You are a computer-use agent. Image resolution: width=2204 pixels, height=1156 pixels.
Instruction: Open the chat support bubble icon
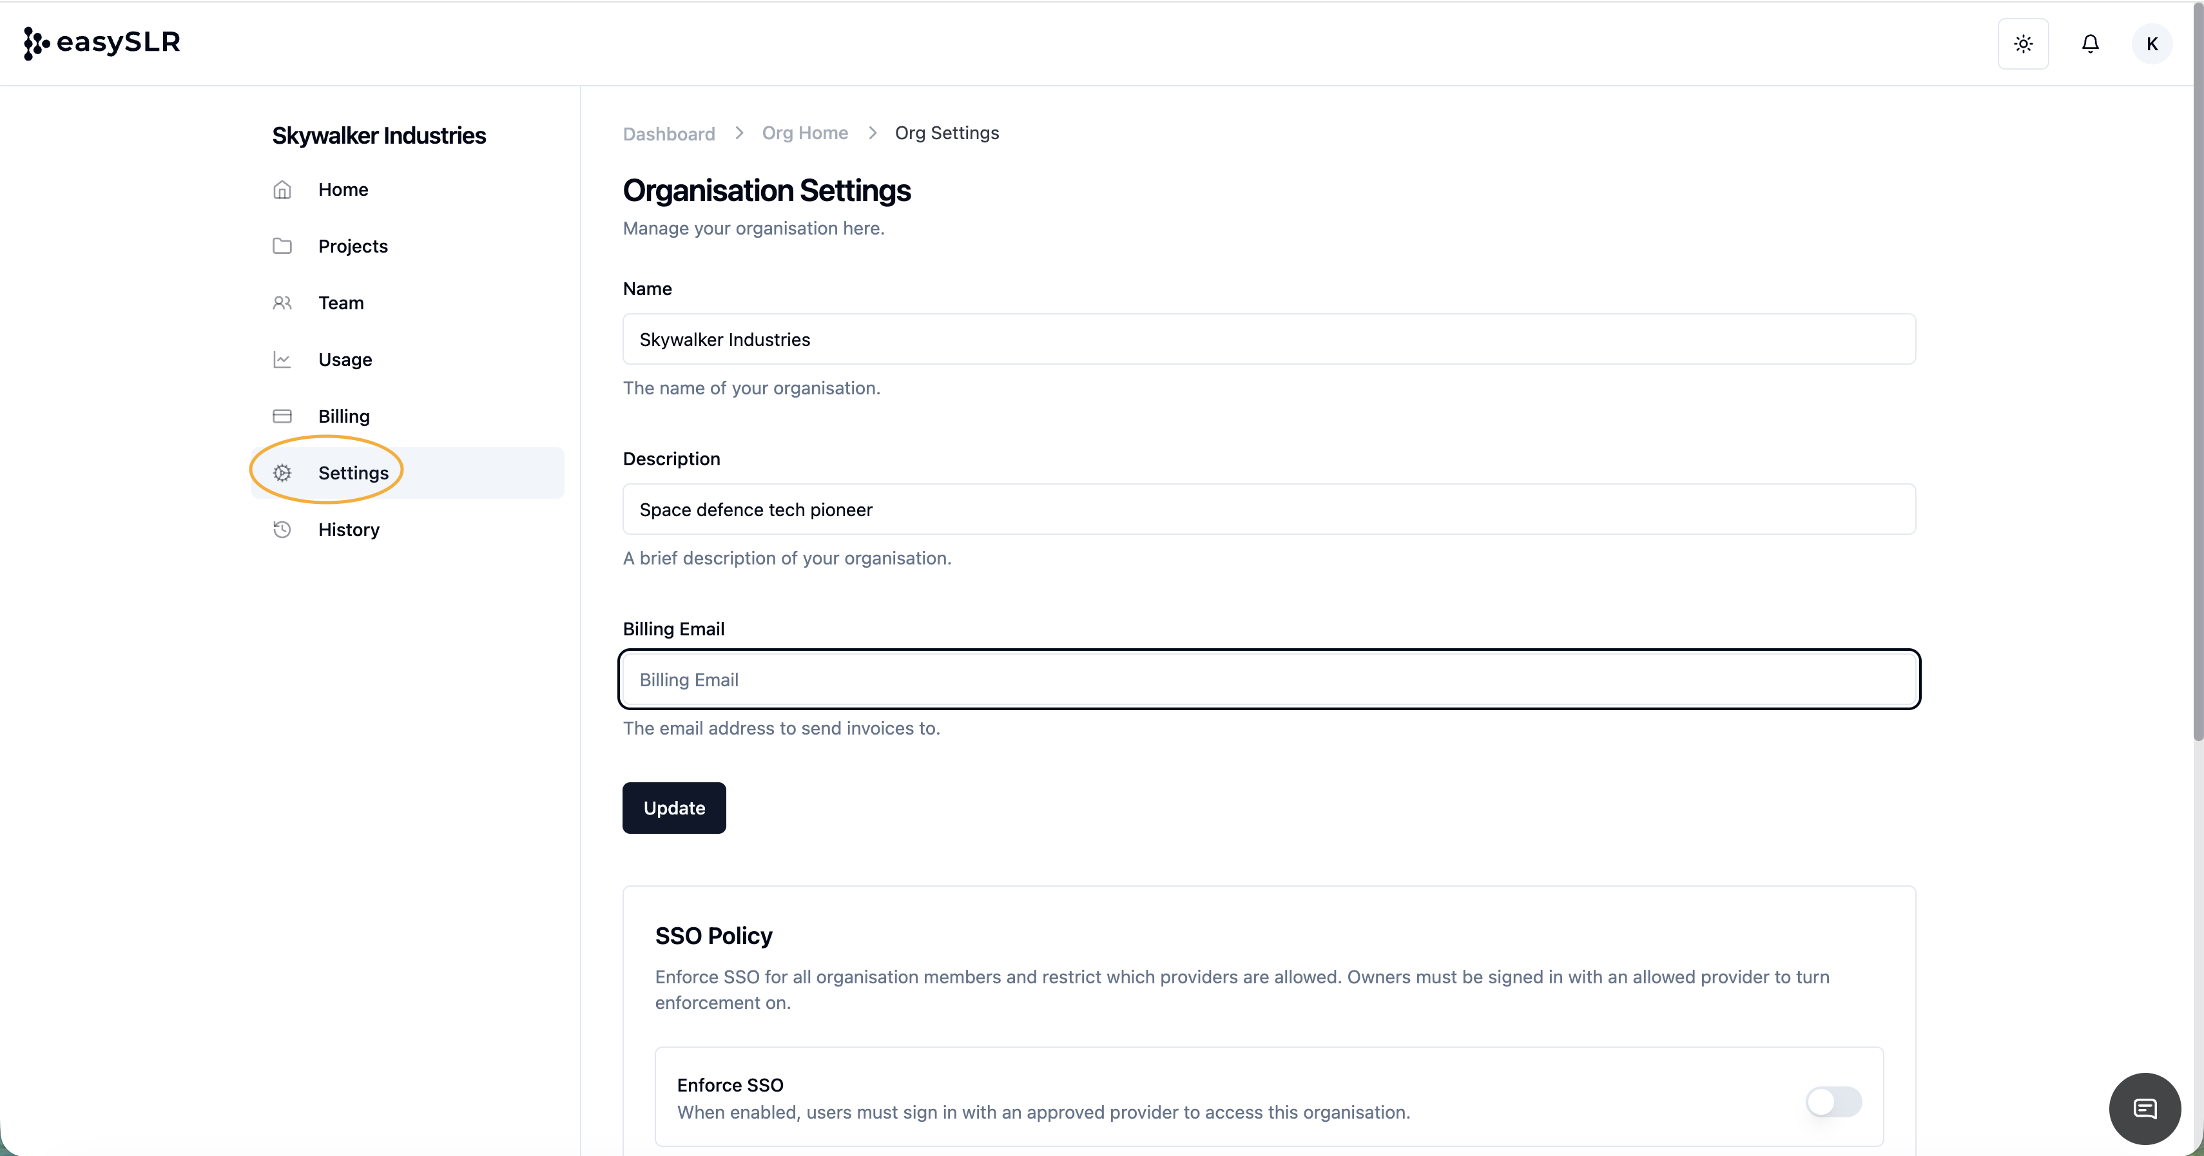click(2144, 1108)
